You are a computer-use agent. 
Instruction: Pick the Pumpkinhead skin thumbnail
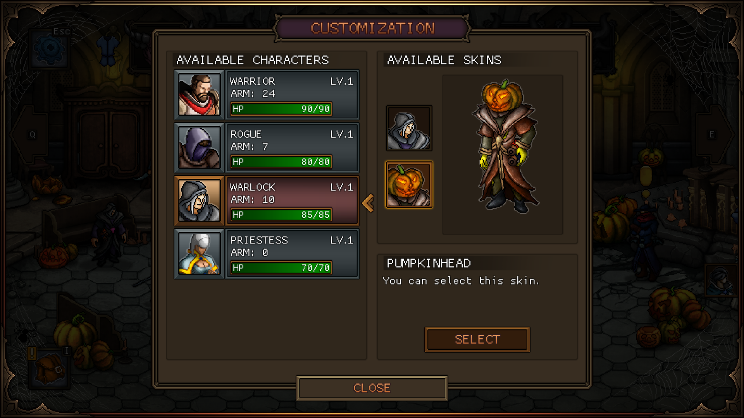point(409,185)
